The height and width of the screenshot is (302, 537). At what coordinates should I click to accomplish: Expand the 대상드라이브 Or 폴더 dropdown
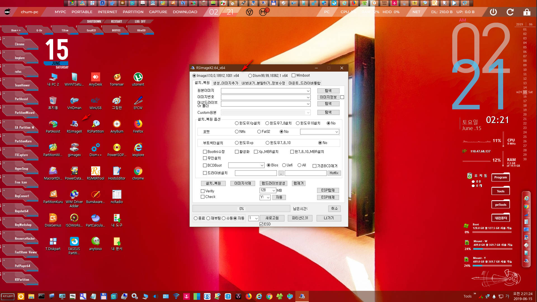tap(308, 104)
